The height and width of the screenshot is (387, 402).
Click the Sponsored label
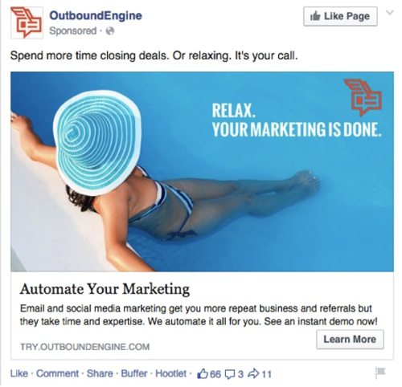coord(73,31)
